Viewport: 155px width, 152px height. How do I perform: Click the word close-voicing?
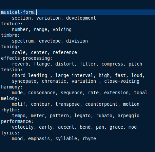point(122,81)
